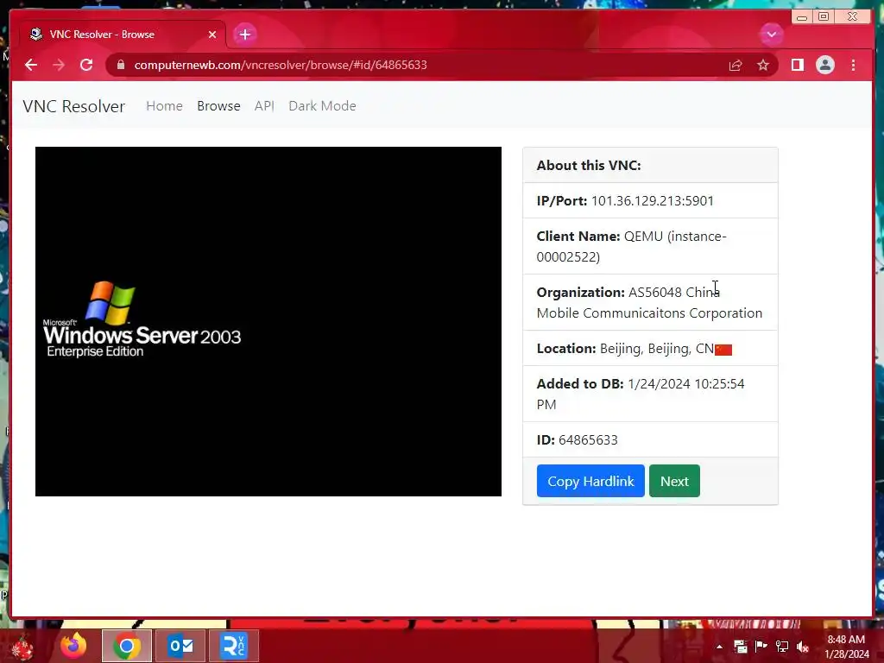884x663 pixels.
Task: Open RealVNC viewer from the taskbar
Action: coord(234,646)
